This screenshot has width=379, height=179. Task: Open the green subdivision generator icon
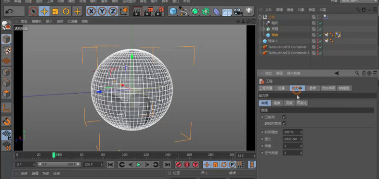click(195, 12)
